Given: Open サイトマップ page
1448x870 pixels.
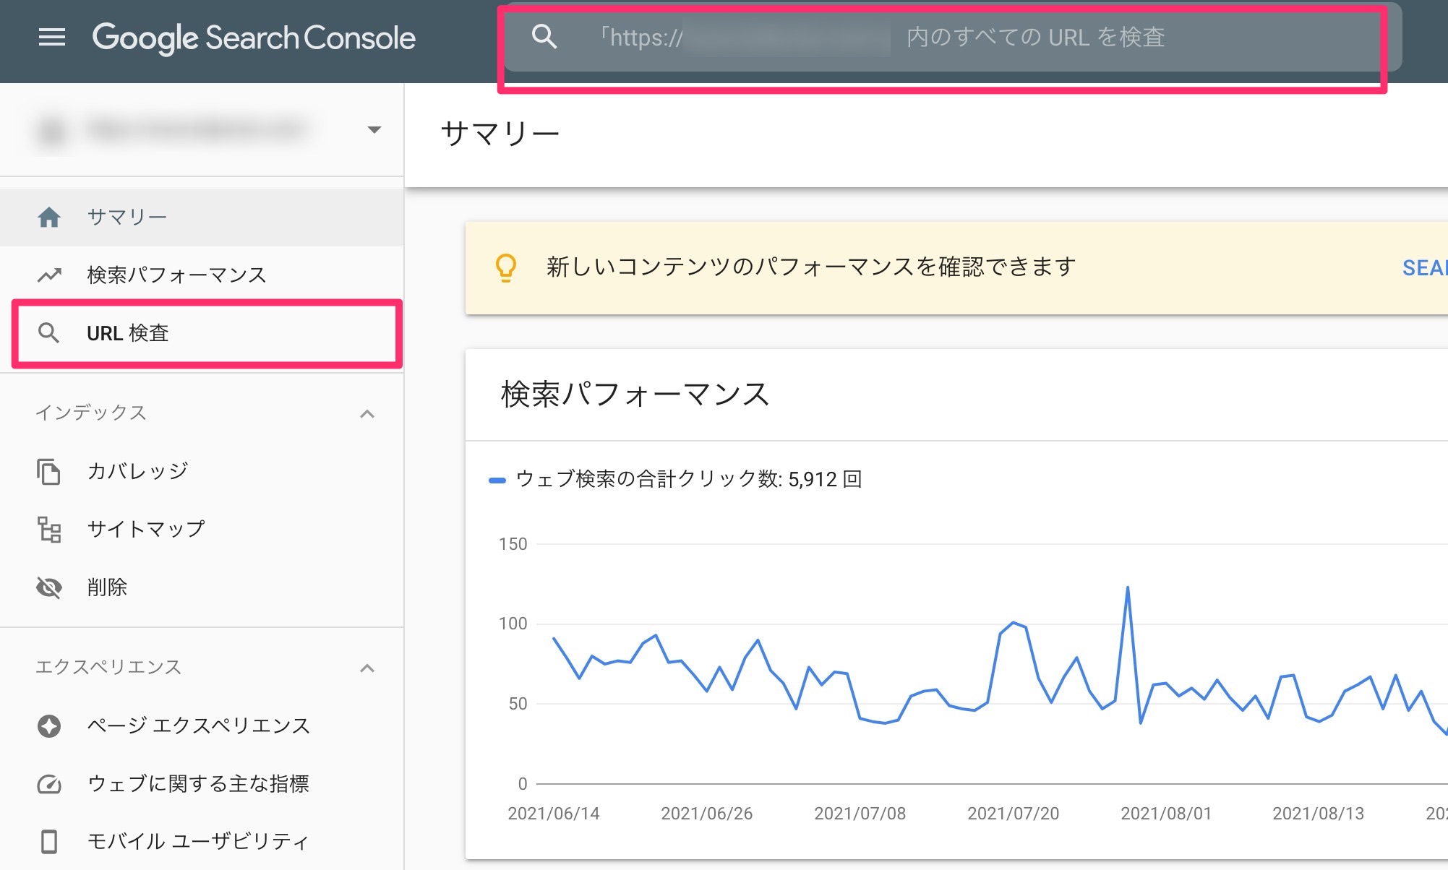Looking at the screenshot, I should pos(202,529).
